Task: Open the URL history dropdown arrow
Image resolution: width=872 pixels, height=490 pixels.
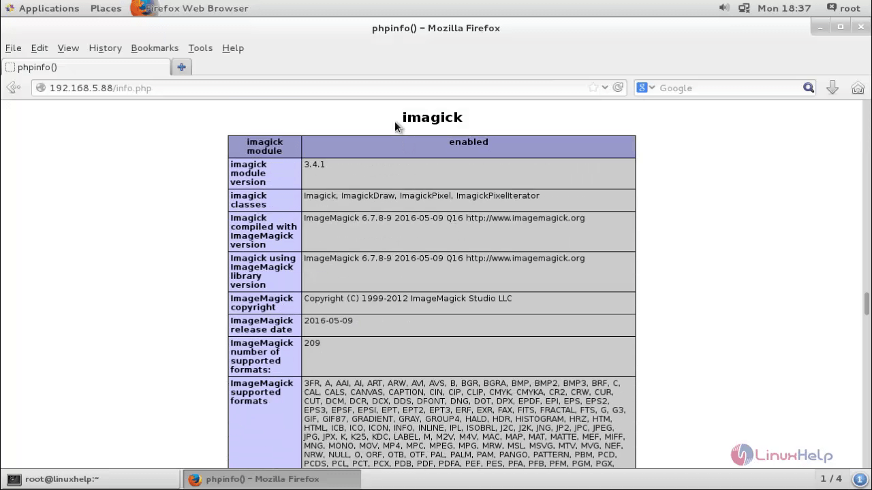Action: point(605,88)
